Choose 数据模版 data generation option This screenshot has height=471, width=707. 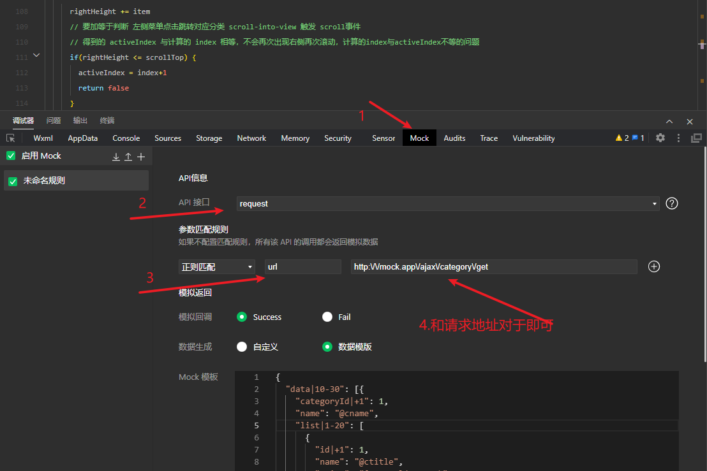coord(327,347)
